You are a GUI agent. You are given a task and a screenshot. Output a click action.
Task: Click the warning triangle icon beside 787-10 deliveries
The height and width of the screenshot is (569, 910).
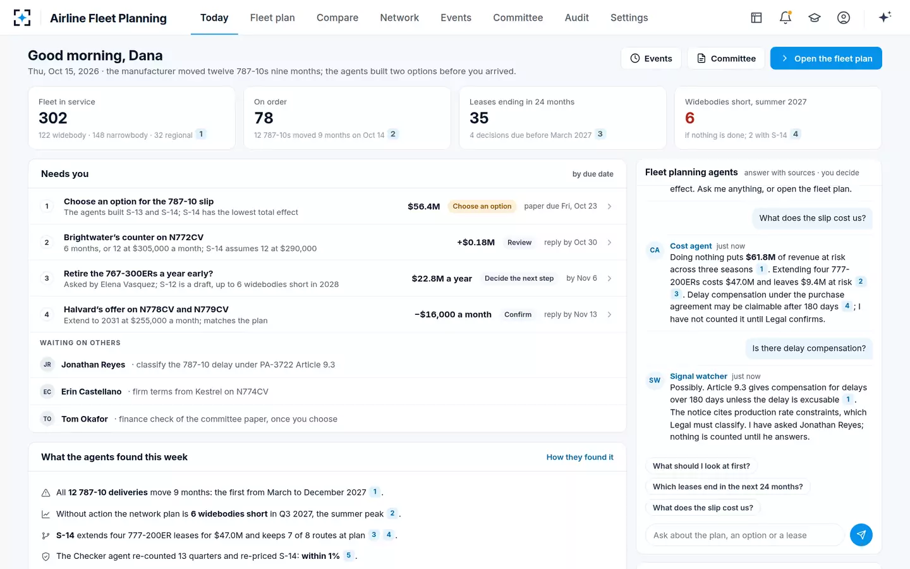(x=45, y=493)
